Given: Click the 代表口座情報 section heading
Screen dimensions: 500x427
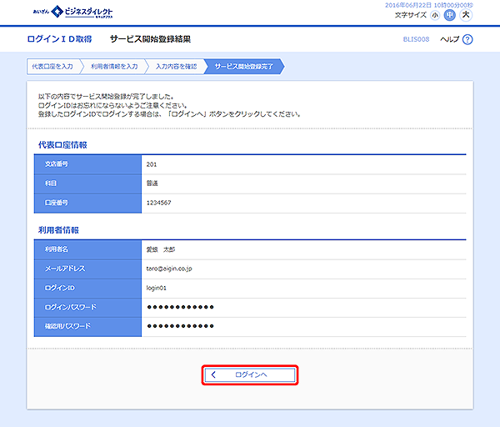Looking at the screenshot, I should (x=62, y=145).
